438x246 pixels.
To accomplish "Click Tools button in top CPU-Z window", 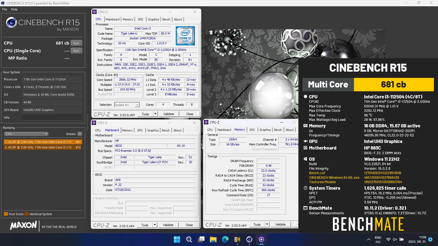I will pyautogui.click(x=145, y=114).
